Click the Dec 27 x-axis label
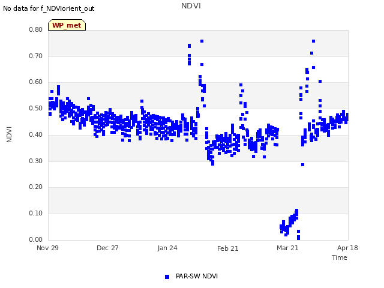The image size is (384, 288). coord(107,248)
